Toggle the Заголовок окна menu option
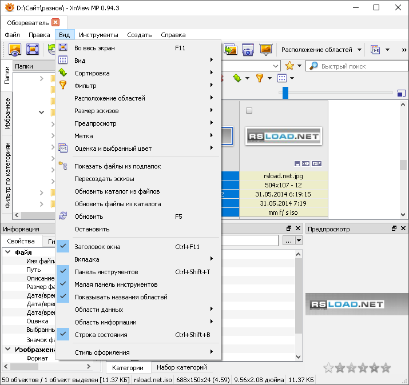 97,247
